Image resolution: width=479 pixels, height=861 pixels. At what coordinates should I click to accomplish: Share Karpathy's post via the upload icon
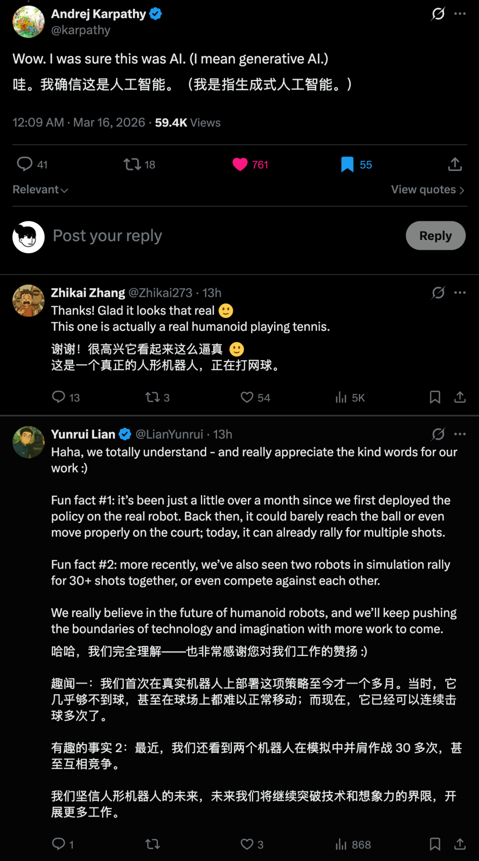tap(455, 164)
